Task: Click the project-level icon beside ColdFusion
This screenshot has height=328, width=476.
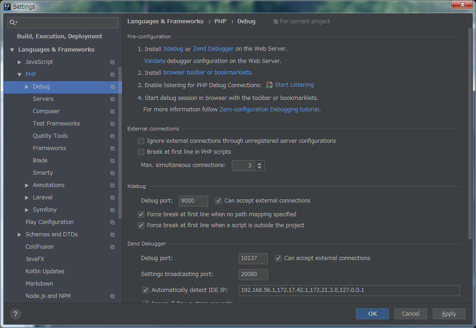Action: [112, 247]
